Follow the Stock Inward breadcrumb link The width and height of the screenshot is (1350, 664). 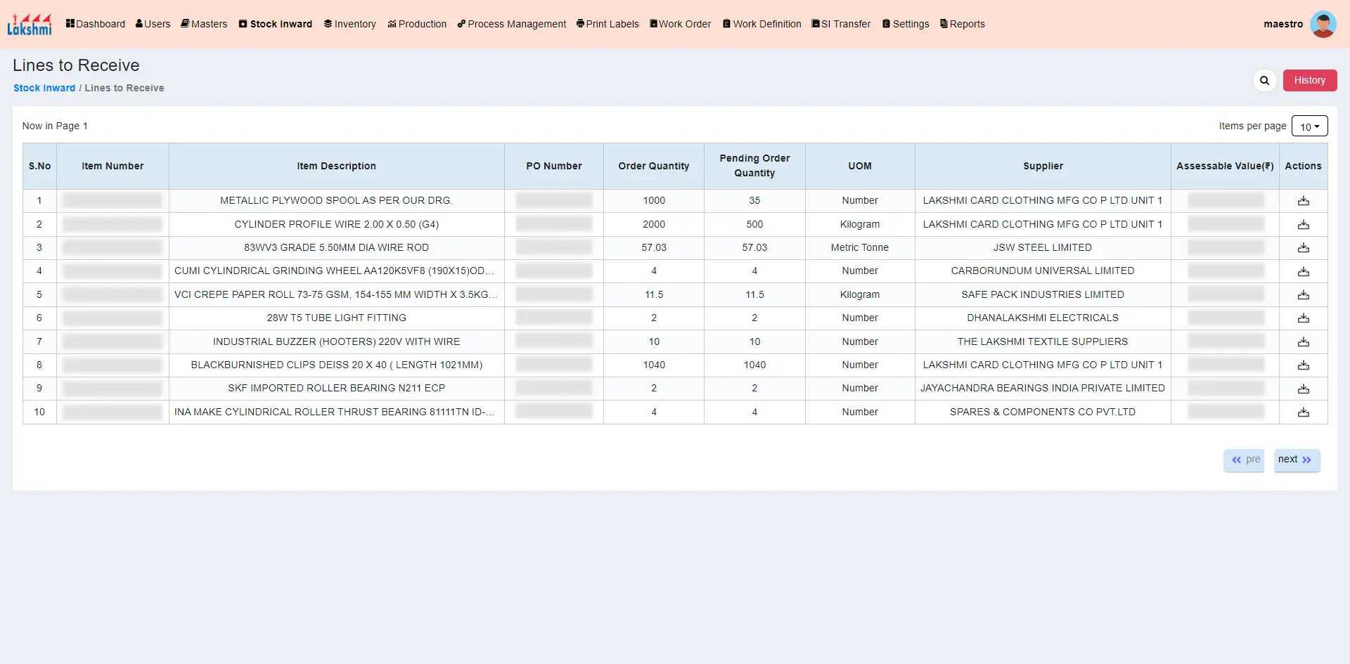(x=44, y=88)
